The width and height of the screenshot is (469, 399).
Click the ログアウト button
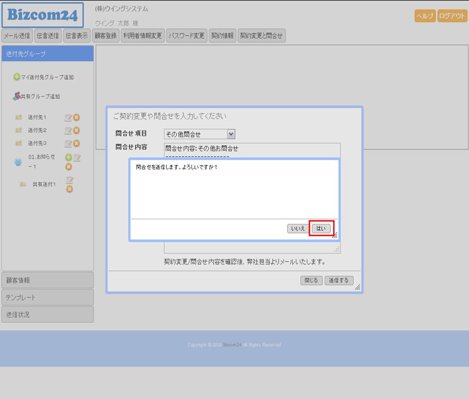pyautogui.click(x=452, y=16)
